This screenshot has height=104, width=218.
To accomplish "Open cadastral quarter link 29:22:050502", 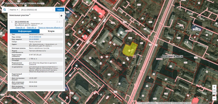I will 34,39.
